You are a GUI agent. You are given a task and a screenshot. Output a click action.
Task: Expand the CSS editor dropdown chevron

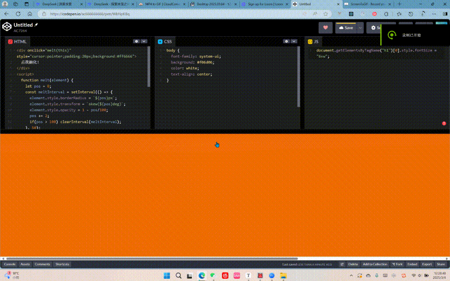(294, 41)
